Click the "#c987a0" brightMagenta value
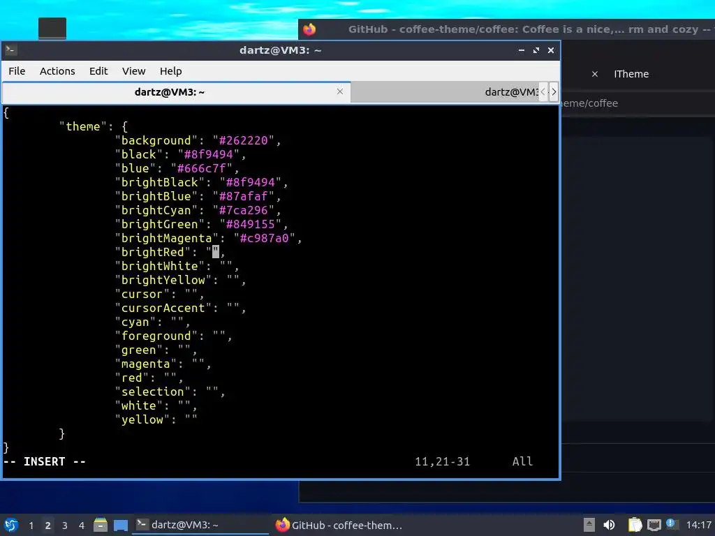The image size is (715, 536). tap(265, 239)
